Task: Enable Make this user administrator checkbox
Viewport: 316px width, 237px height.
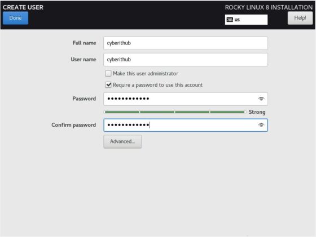Action: click(x=108, y=73)
